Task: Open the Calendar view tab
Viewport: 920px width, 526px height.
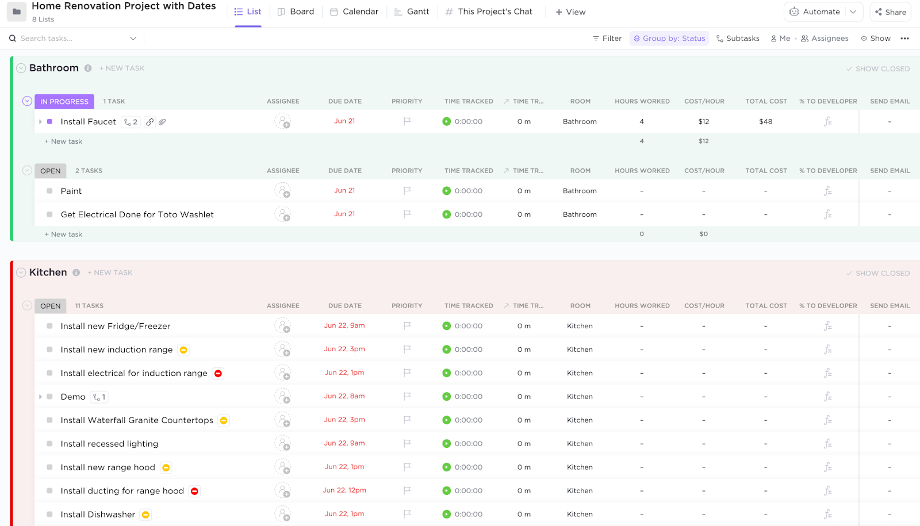Action: 354,11
